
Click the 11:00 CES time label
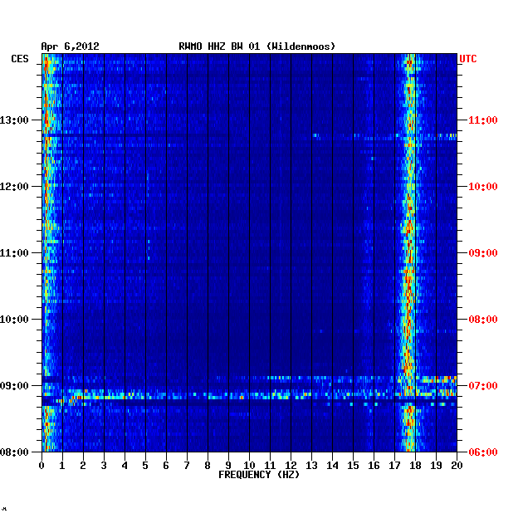pyautogui.click(x=14, y=253)
